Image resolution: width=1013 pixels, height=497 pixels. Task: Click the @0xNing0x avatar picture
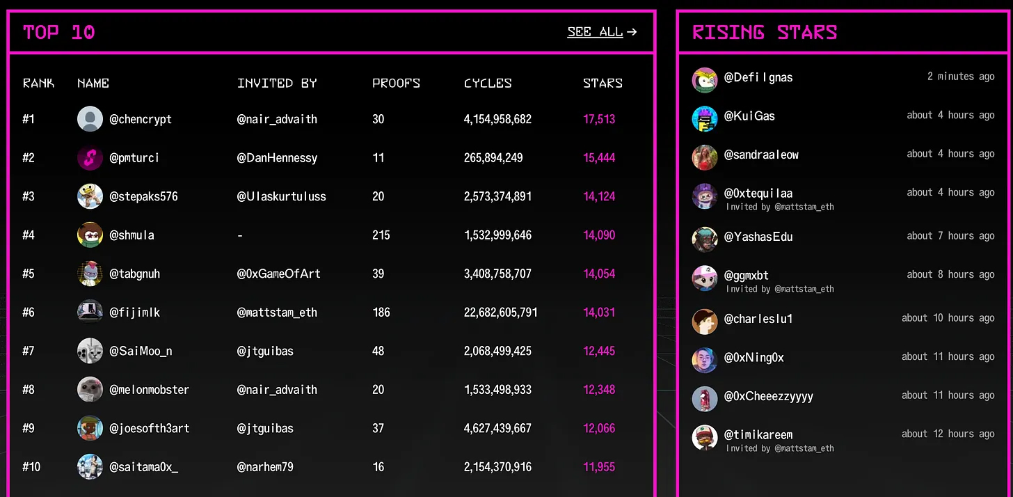click(x=704, y=360)
